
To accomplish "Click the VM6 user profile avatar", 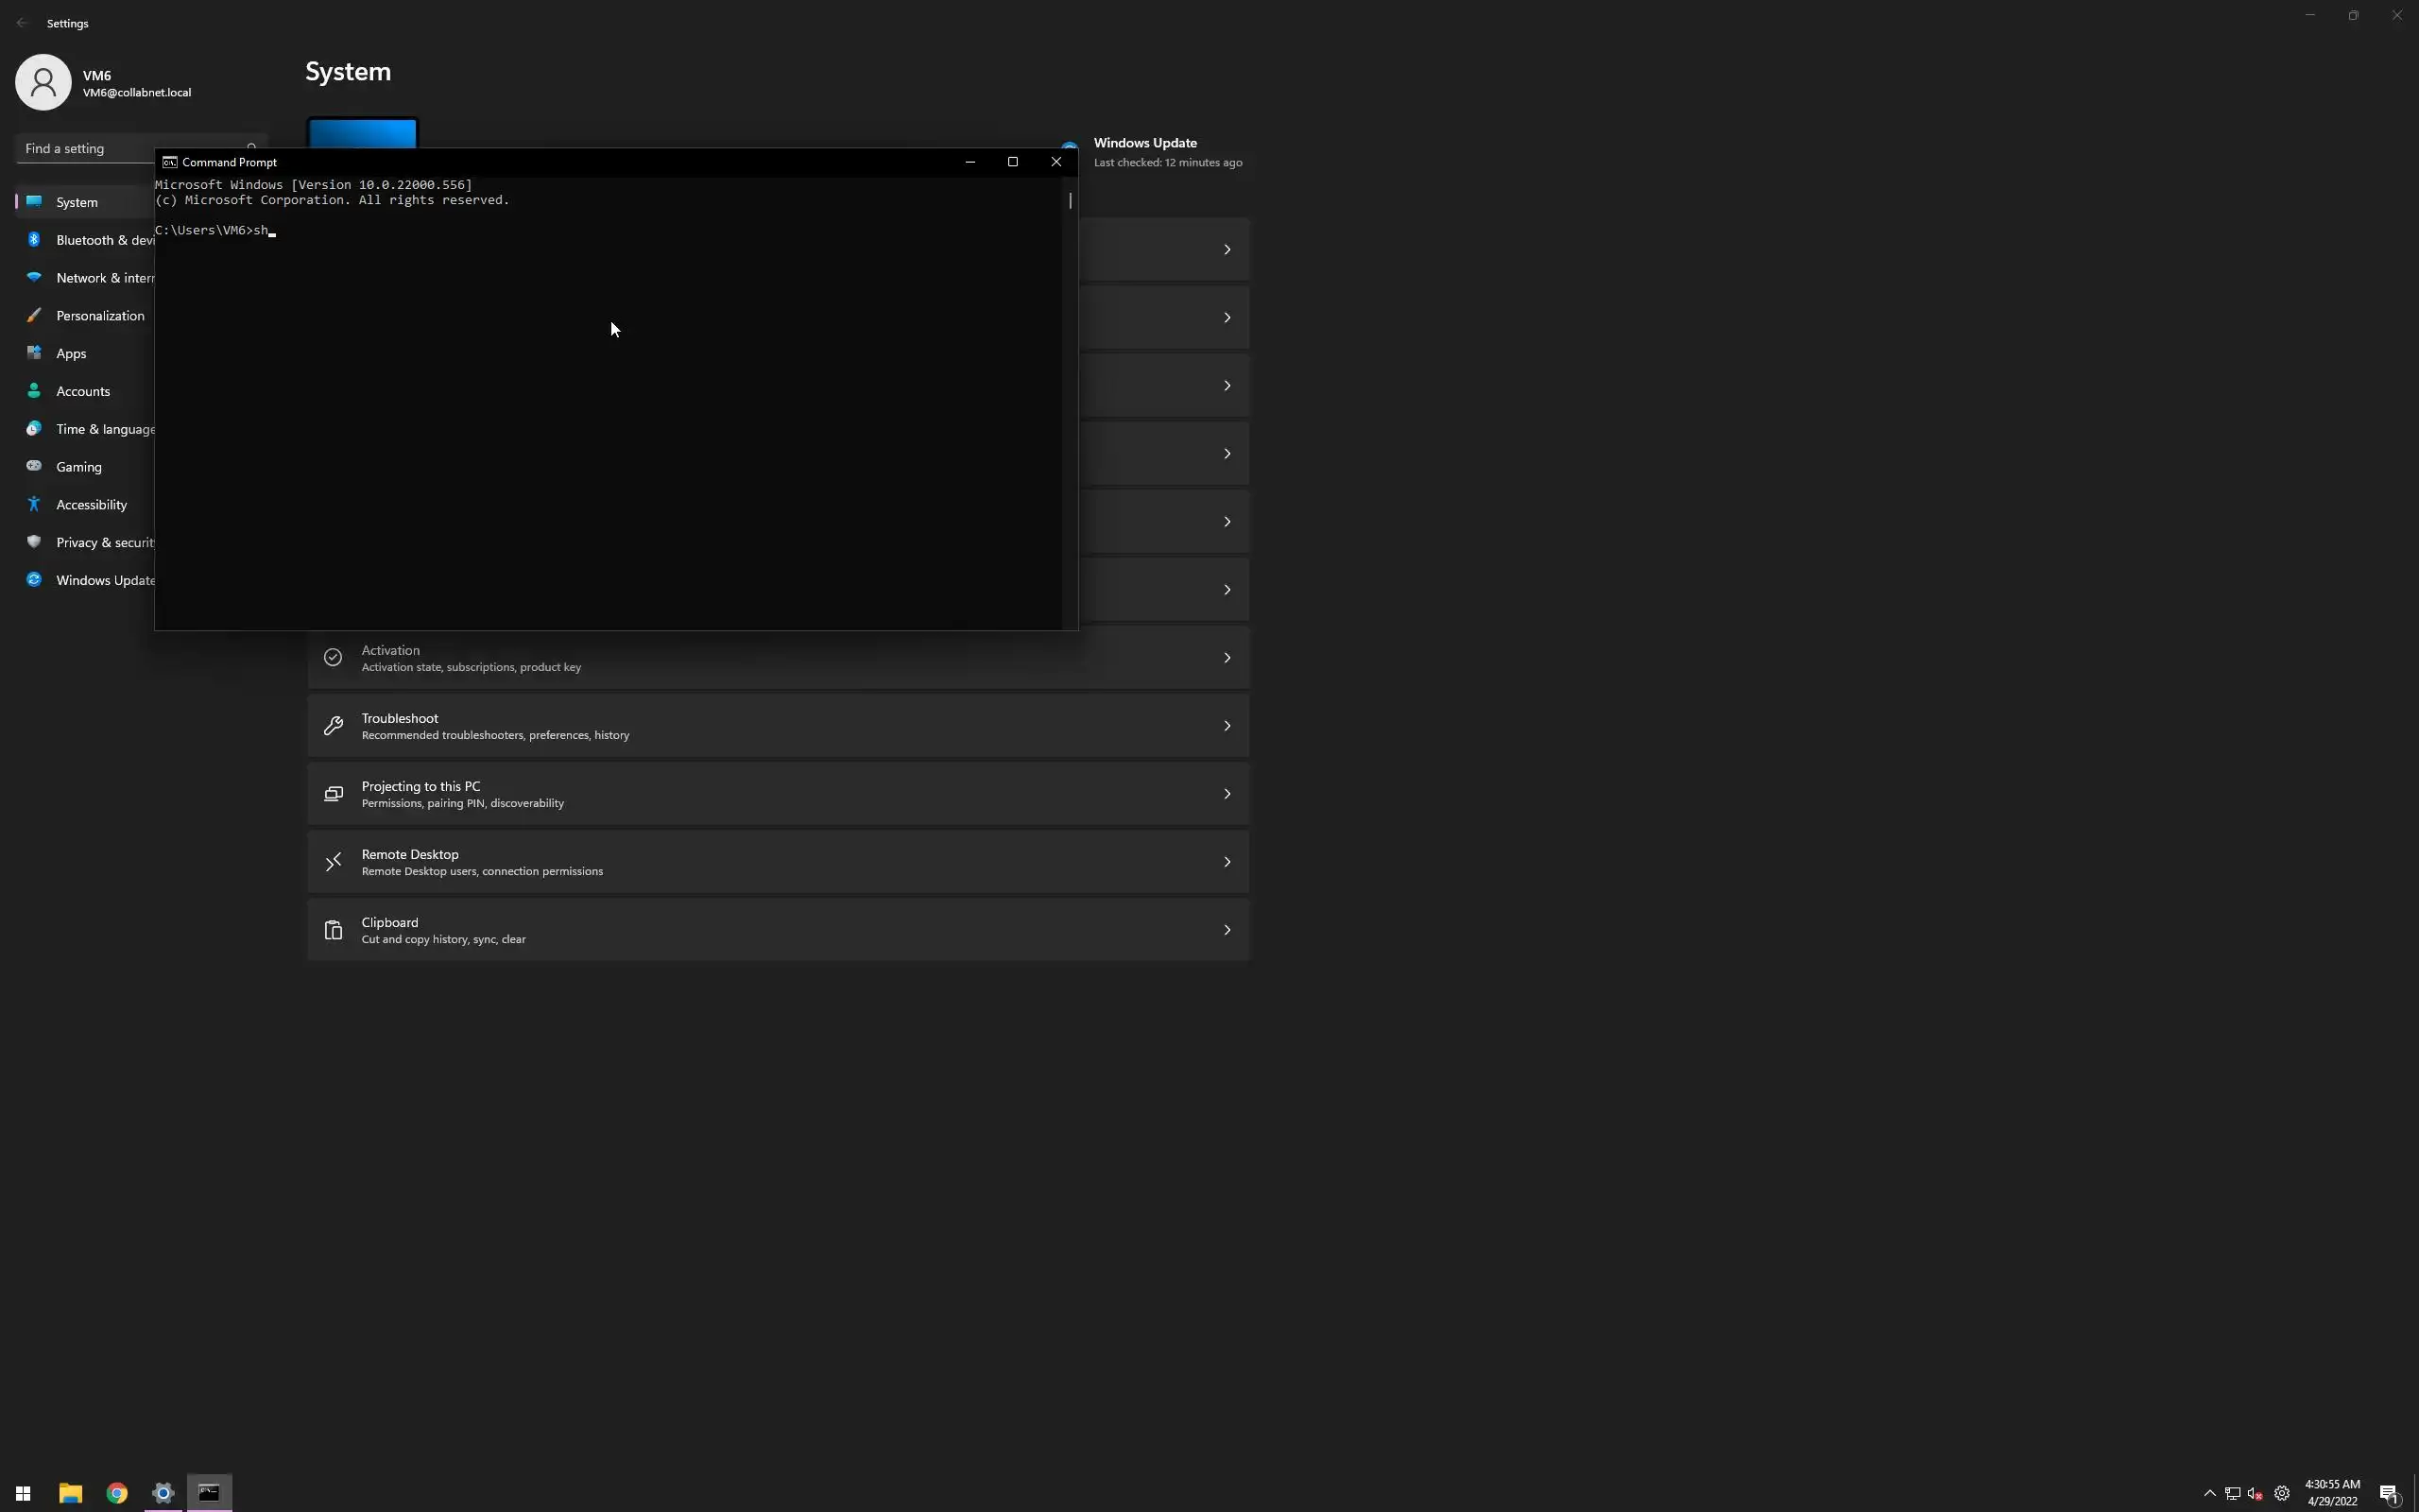I will [43, 82].
